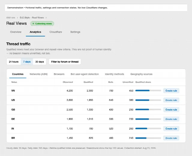Create rule for BR row
Image resolution: width=192 pixels, height=156 pixels.
click(x=171, y=138)
